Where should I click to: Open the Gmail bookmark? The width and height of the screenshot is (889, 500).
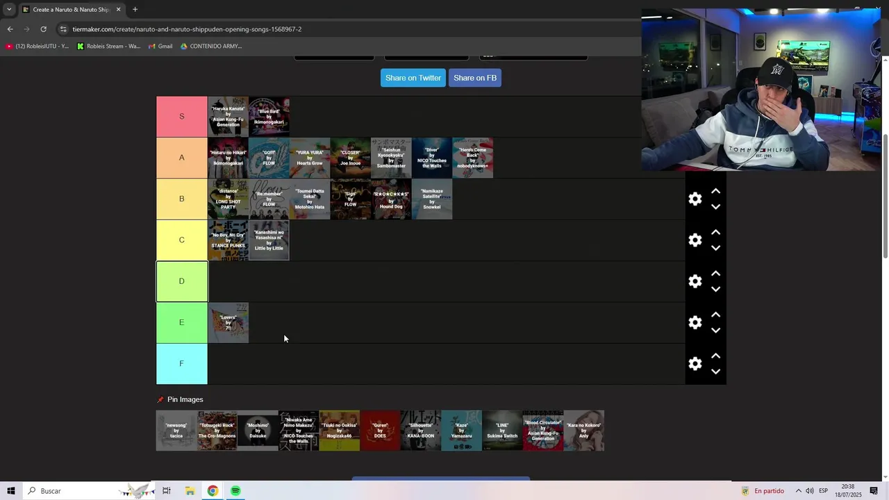160,47
